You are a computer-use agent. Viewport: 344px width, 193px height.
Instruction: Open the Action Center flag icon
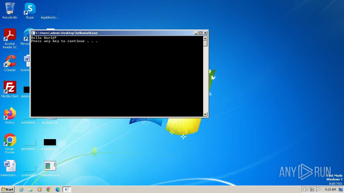pyautogui.click(x=318, y=190)
